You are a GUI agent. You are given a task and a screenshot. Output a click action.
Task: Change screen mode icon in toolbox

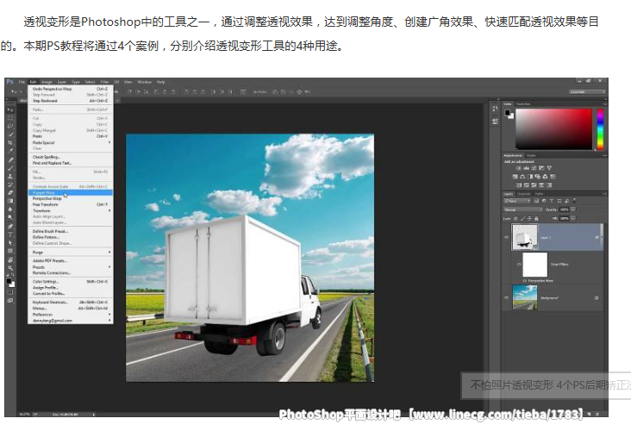(10, 301)
